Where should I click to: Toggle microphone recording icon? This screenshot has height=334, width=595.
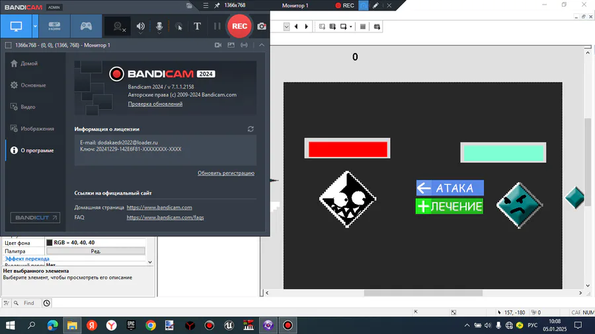159,26
